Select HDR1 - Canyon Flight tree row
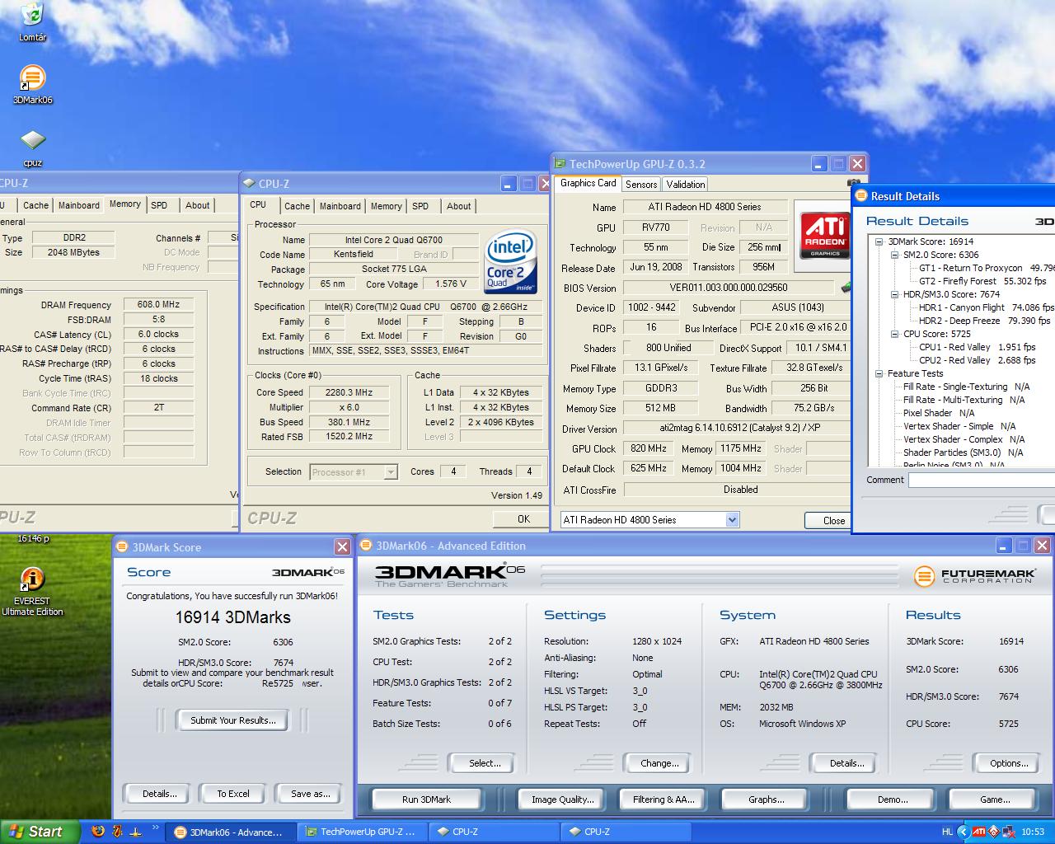The width and height of the screenshot is (1055, 844). pos(986,307)
